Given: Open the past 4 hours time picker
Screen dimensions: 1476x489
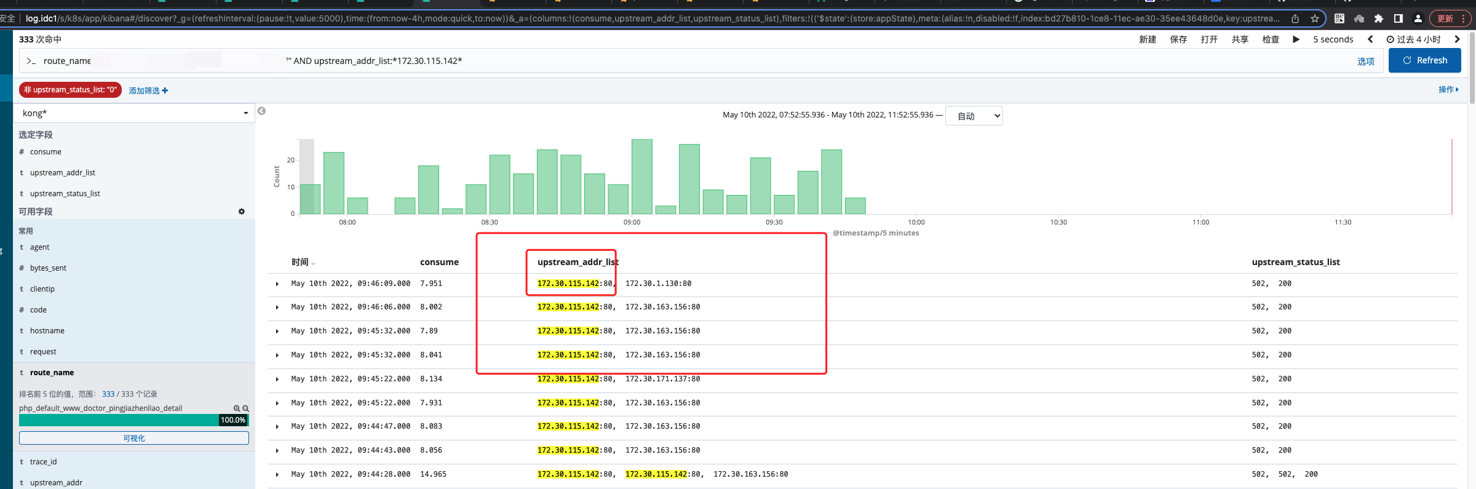Looking at the screenshot, I should pyautogui.click(x=1414, y=39).
